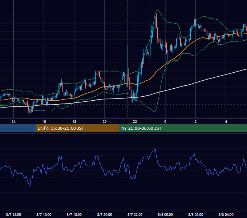This screenshot has height=218, width=247.
Task: Select the ロンドン 15:30-21:00 JST session bar
Action: point(77,128)
